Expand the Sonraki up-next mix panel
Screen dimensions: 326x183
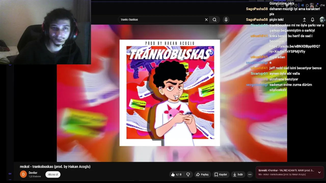(x=319, y=172)
